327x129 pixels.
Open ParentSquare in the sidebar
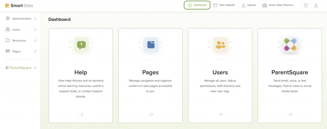[x=21, y=68]
